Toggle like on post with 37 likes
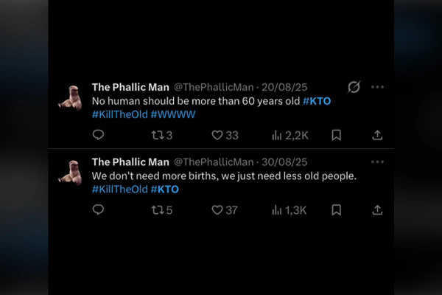This screenshot has width=442, height=295. 225,210
